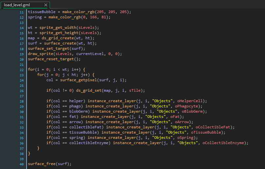
Task: Close the load_level.gml tab
Action: click(x=46, y=5)
